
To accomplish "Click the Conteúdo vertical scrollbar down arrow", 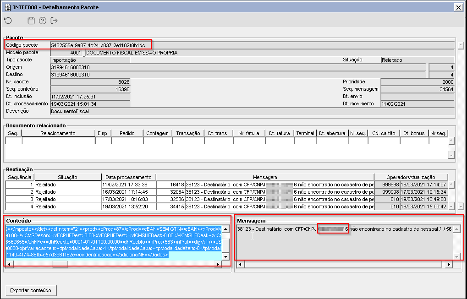I will pyautogui.click(x=225, y=257).
